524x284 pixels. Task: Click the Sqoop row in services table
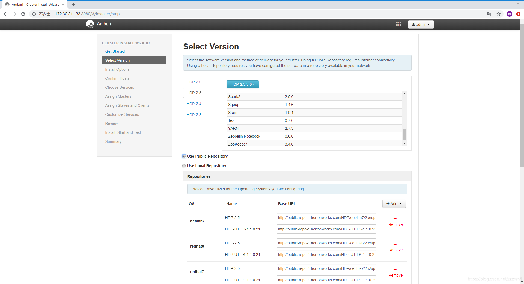(x=314, y=105)
